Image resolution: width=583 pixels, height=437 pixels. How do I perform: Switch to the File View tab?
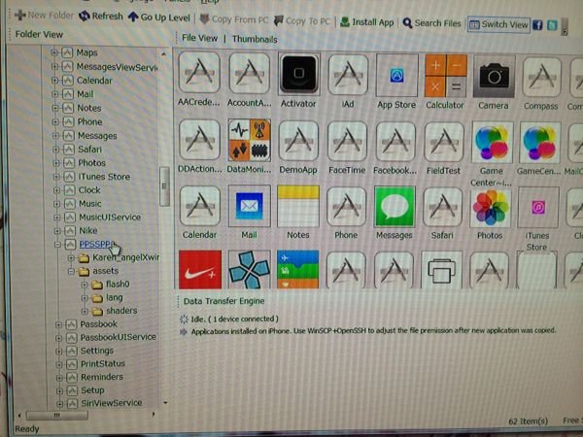click(201, 38)
